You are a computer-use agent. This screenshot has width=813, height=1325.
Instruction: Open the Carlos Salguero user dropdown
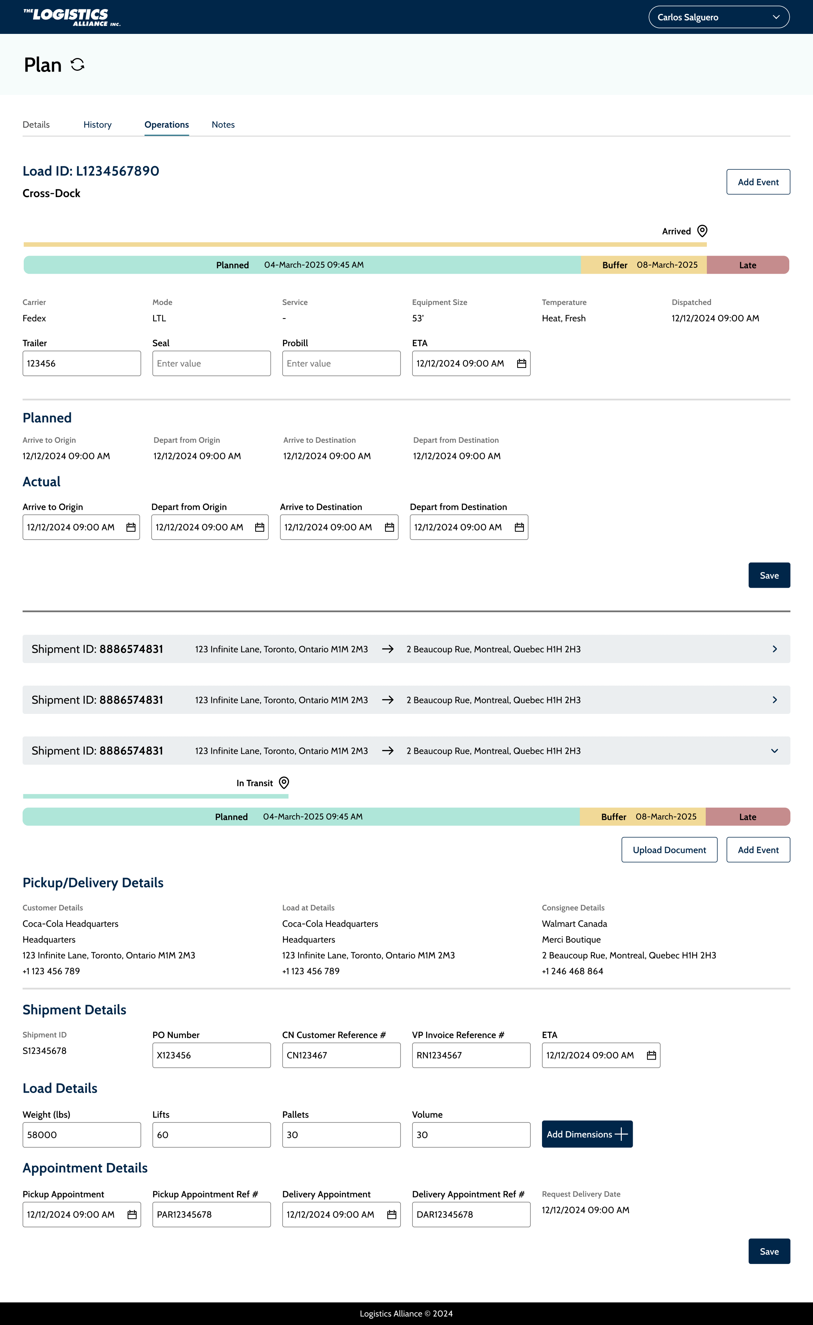point(719,17)
